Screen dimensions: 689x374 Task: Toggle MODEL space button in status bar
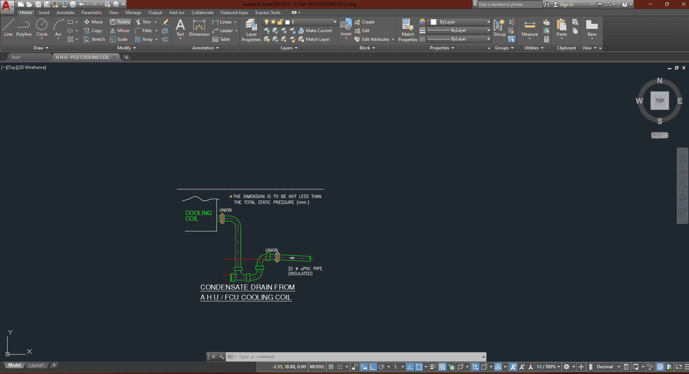point(317,367)
